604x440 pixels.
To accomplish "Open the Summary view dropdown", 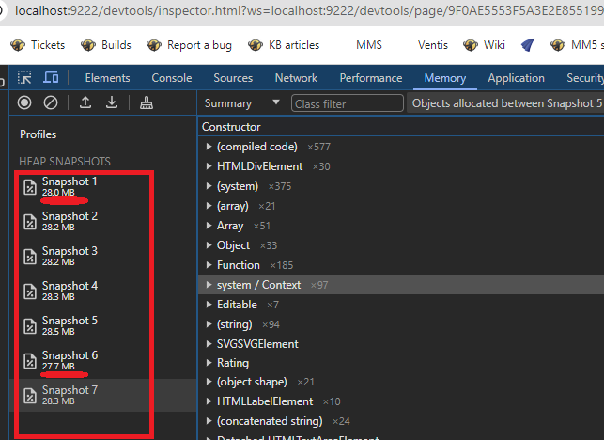I will (242, 103).
